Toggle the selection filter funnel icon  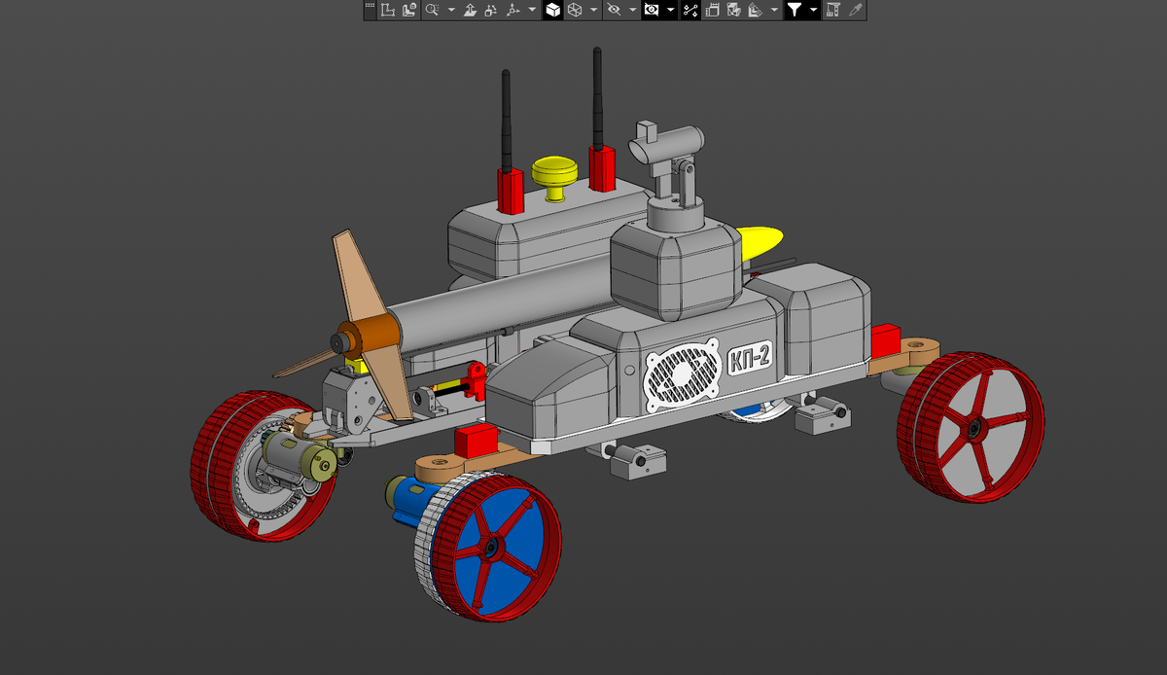pos(795,10)
